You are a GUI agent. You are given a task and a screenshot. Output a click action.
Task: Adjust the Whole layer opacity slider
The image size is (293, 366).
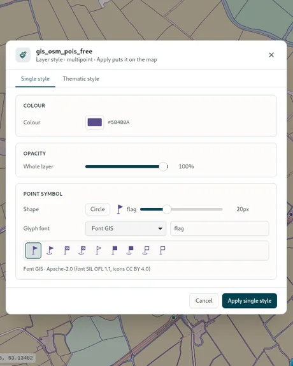tap(127, 166)
